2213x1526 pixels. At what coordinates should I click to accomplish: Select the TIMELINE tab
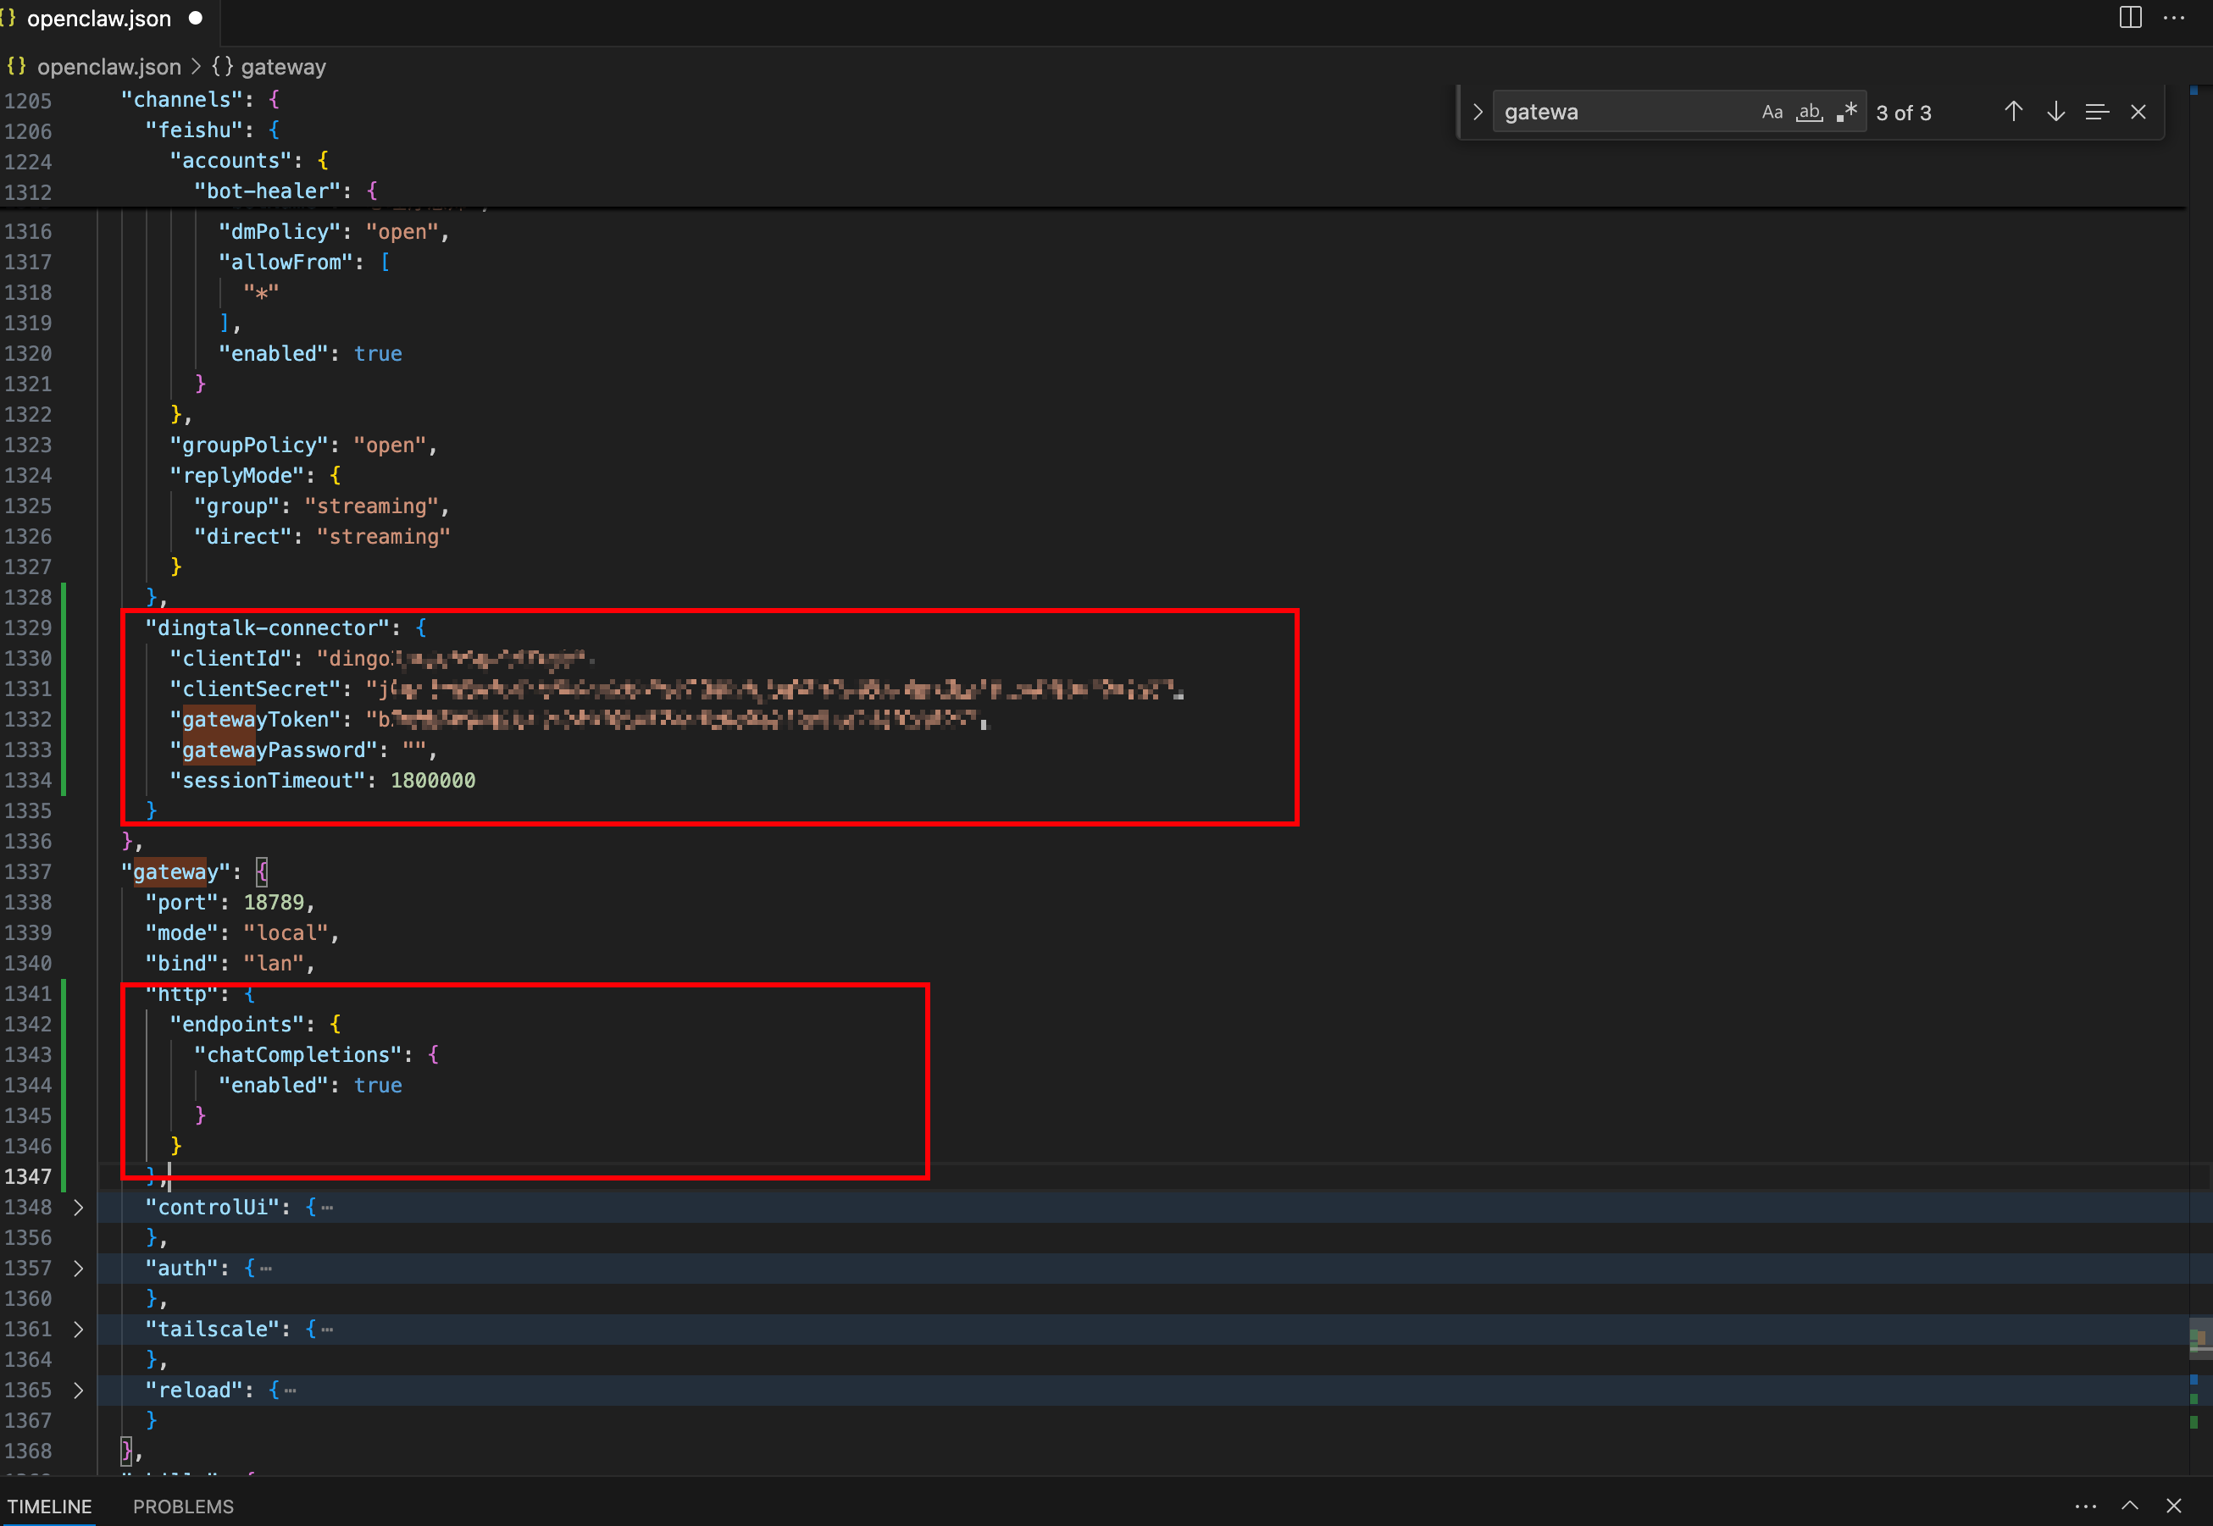[50, 1506]
